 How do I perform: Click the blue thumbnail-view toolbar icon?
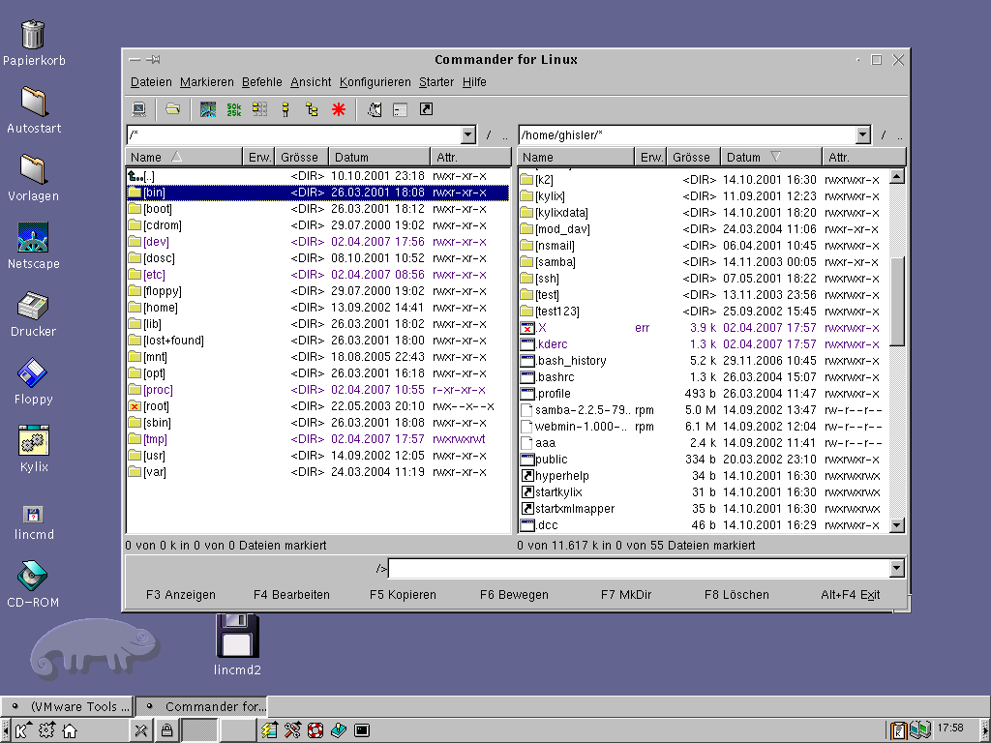[208, 109]
